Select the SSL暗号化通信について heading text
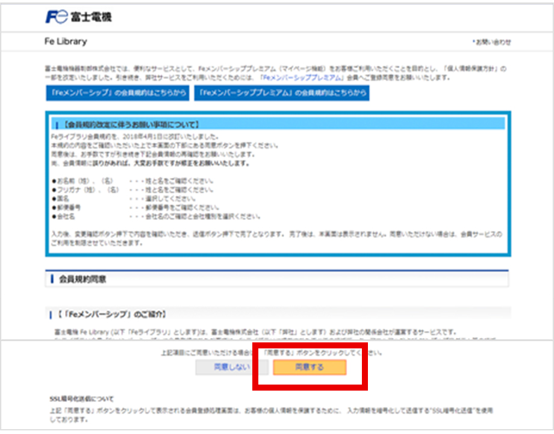This screenshot has width=554, height=434. [82, 399]
